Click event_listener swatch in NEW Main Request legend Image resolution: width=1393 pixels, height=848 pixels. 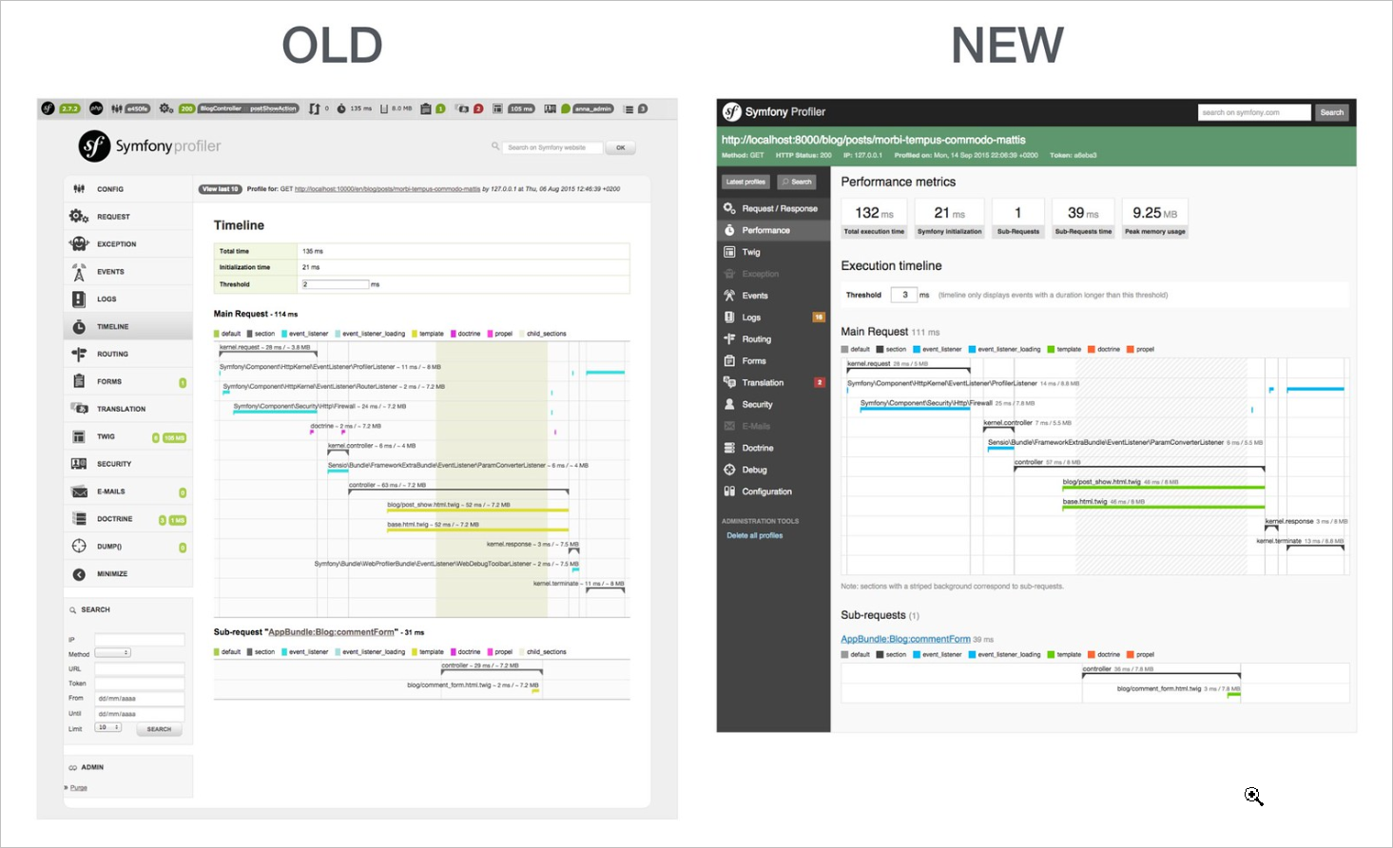917,349
